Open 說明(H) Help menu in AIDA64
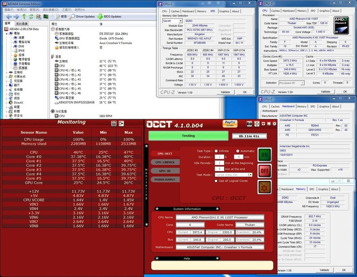This screenshot has width=357, height=277. click(x=80, y=10)
